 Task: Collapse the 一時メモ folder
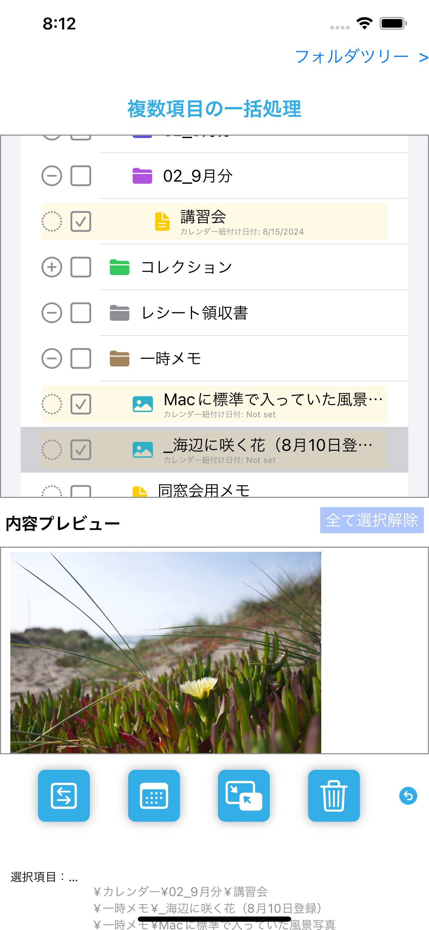tap(52, 358)
